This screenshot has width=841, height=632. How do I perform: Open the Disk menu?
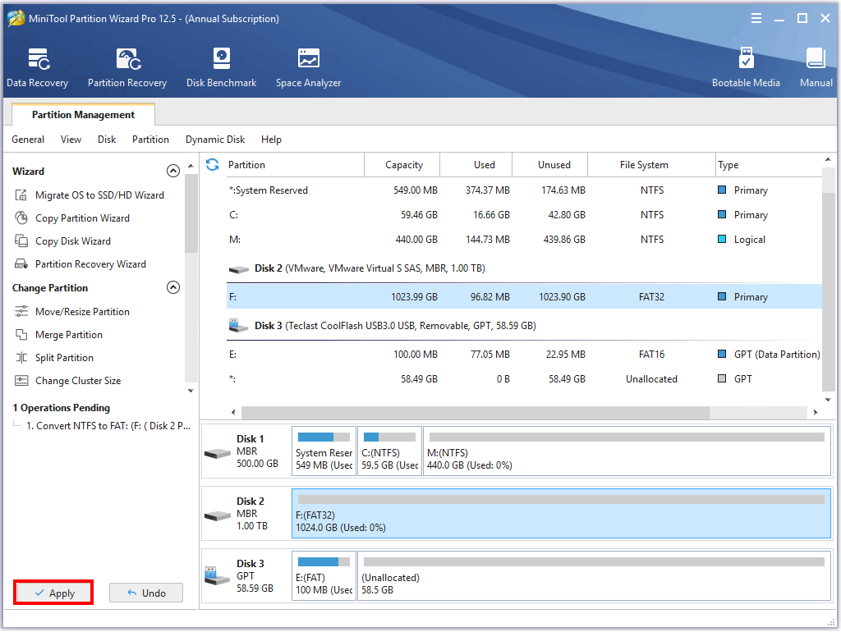[x=107, y=140]
